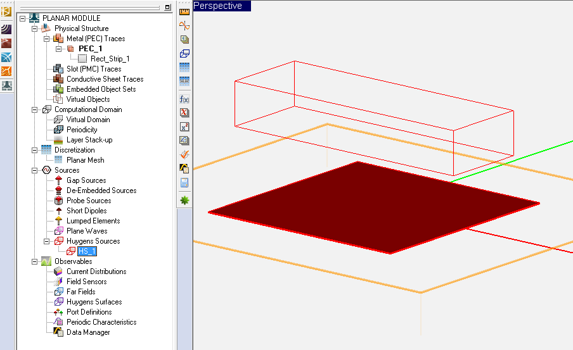Click the calculator icon in vertical toolbar
This screenshot has width=573, height=350.
point(184,183)
